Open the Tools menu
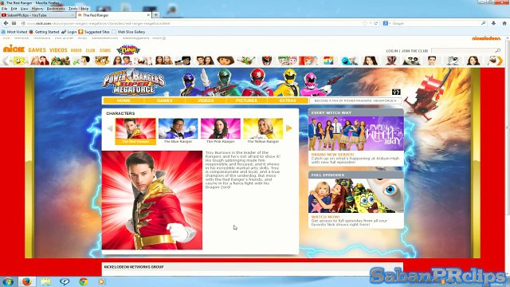This screenshot has width=510, height=287. 73,9
